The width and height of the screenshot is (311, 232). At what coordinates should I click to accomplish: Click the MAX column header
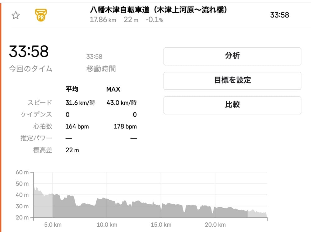(113, 89)
